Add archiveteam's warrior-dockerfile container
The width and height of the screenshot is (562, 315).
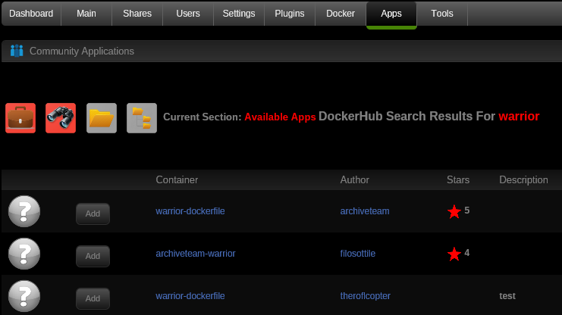[x=93, y=214]
